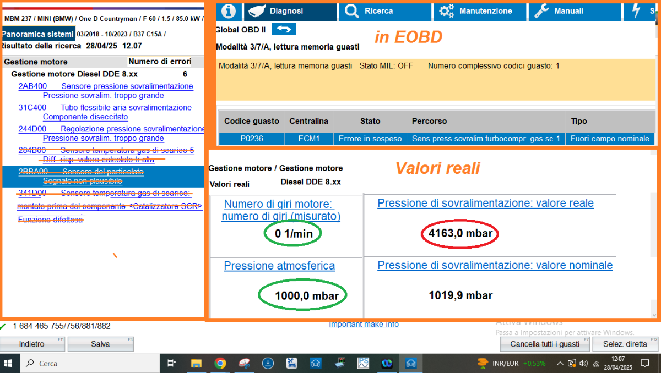
Task: Open fault 31C400 Tubo flessibile aria
Action: [105, 108]
